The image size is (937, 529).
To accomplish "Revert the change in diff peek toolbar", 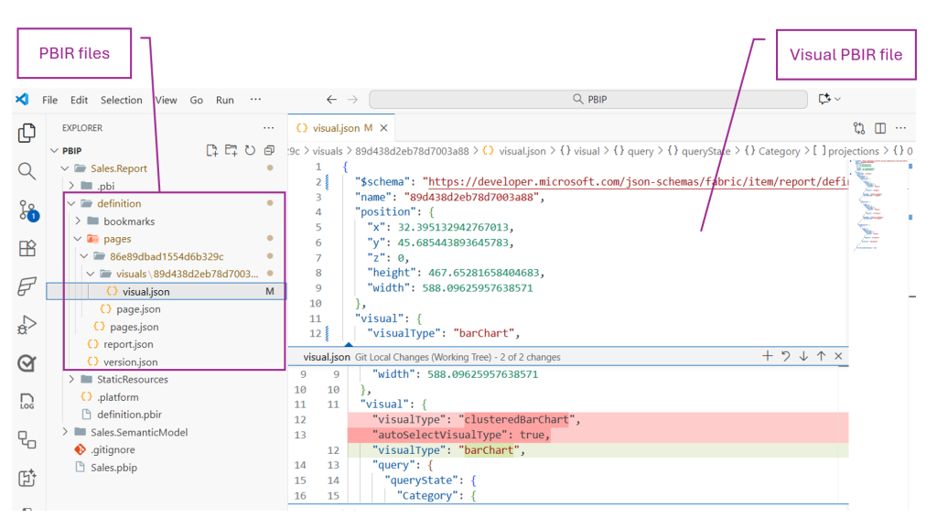I will [785, 356].
